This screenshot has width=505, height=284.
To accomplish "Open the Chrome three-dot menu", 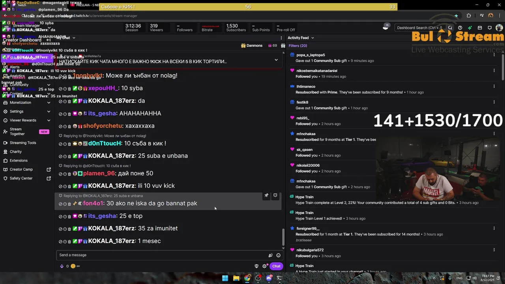I will (x=500, y=16).
